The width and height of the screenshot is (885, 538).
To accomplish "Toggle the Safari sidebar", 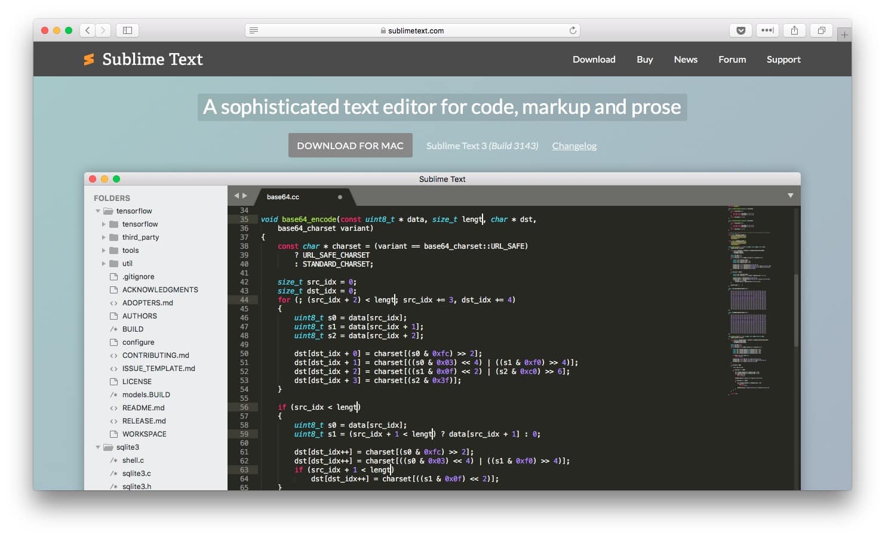I will click(x=127, y=30).
